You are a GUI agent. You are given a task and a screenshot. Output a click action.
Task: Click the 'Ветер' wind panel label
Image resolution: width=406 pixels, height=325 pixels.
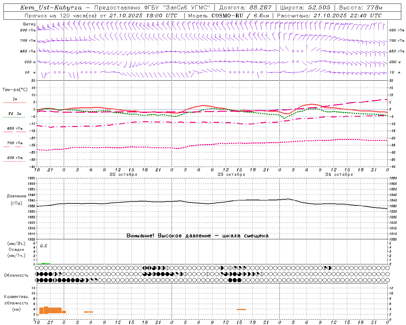click(29, 24)
